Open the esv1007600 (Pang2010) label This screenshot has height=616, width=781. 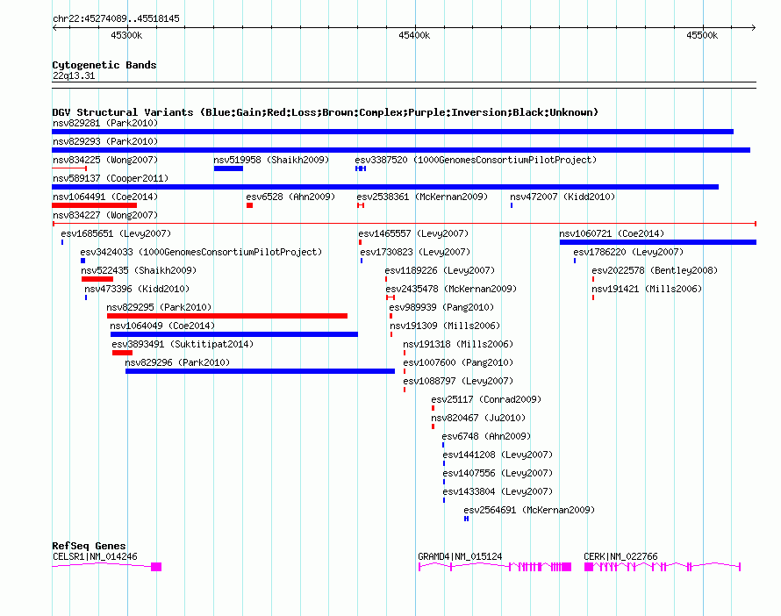[458, 362]
